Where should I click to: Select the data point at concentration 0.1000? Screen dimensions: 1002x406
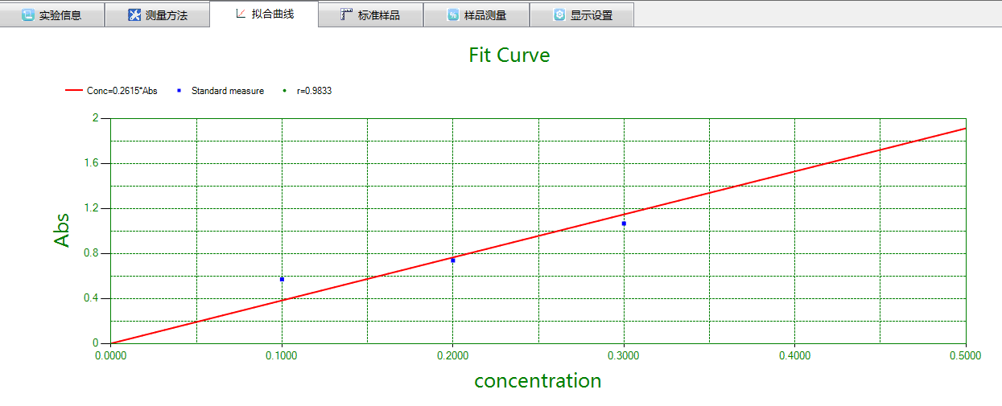(282, 279)
